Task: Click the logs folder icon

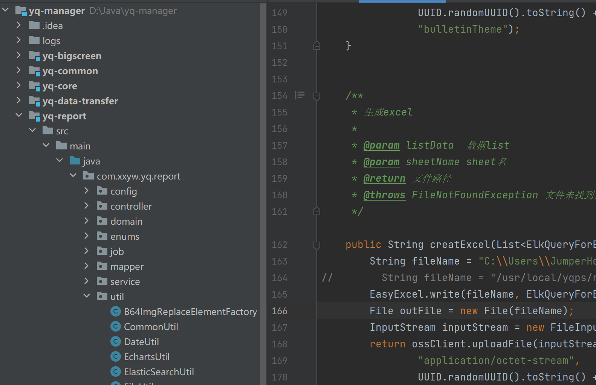Action: coord(34,40)
